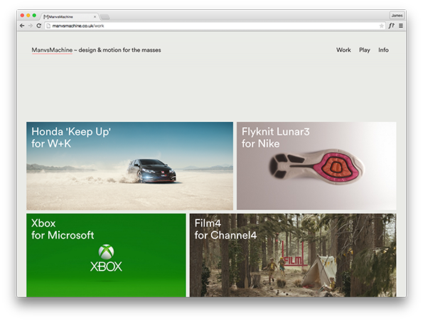Click the browser back arrow
This screenshot has height=321, width=423.
coord(22,26)
